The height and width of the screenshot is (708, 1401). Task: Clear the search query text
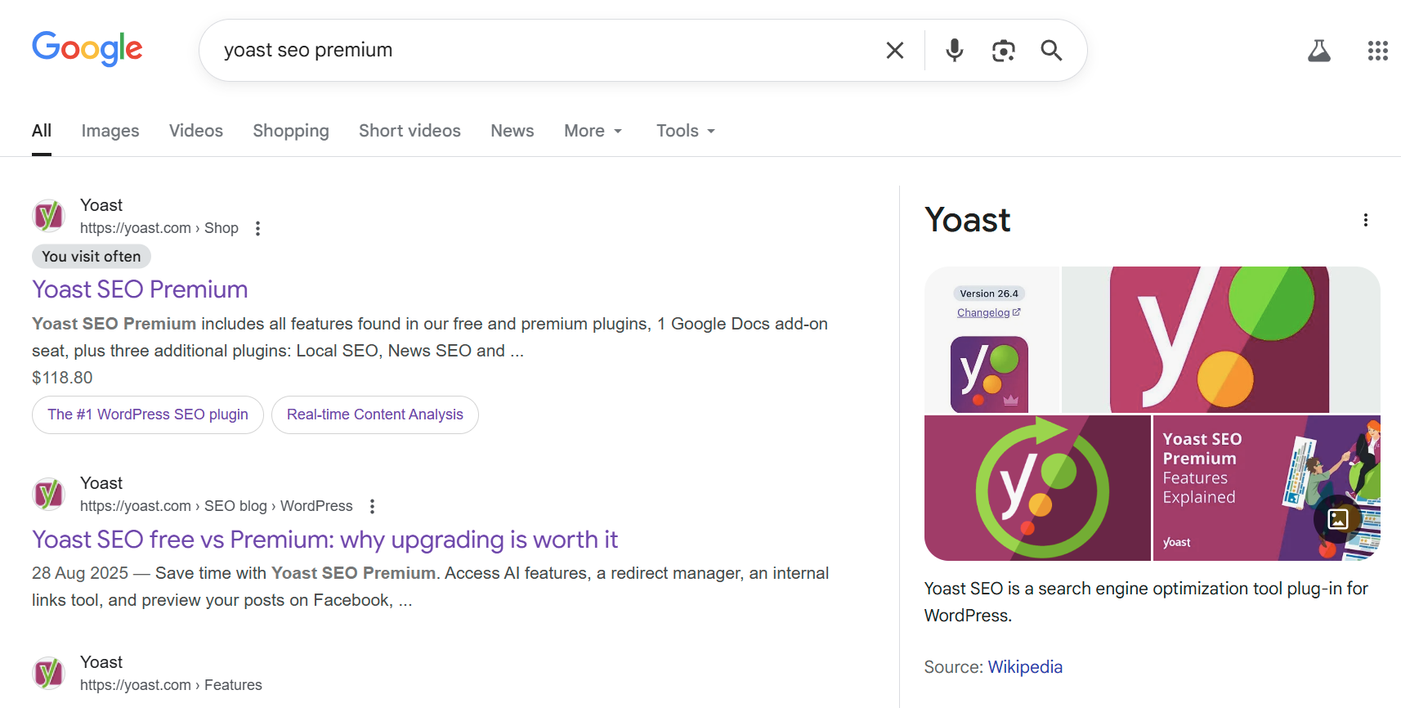[x=895, y=51]
